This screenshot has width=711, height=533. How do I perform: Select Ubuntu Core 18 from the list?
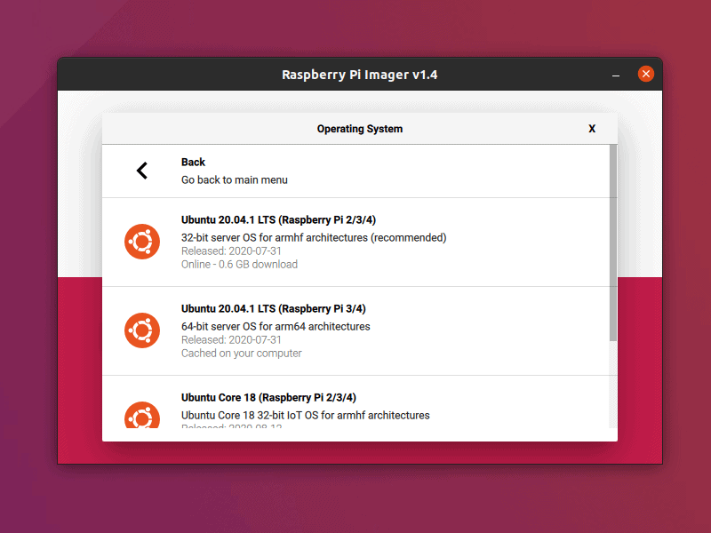click(355, 409)
